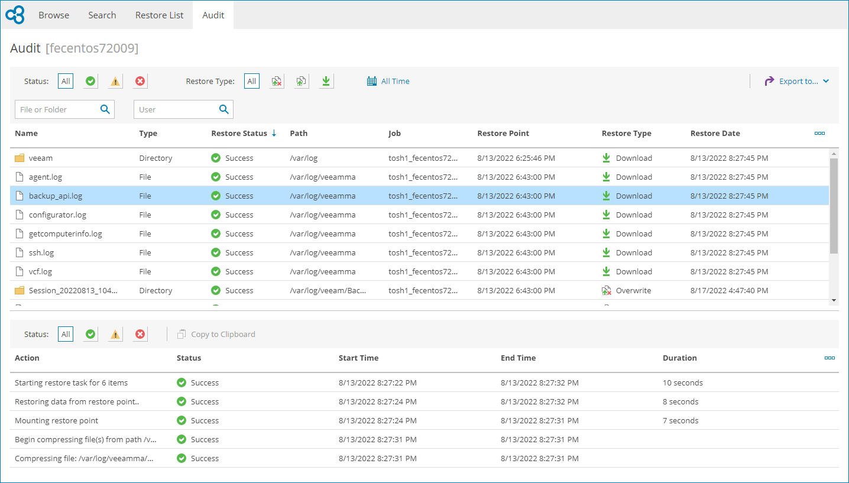This screenshot has width=849, height=483.
Task: Filter restore list by Success status
Action: click(90, 82)
